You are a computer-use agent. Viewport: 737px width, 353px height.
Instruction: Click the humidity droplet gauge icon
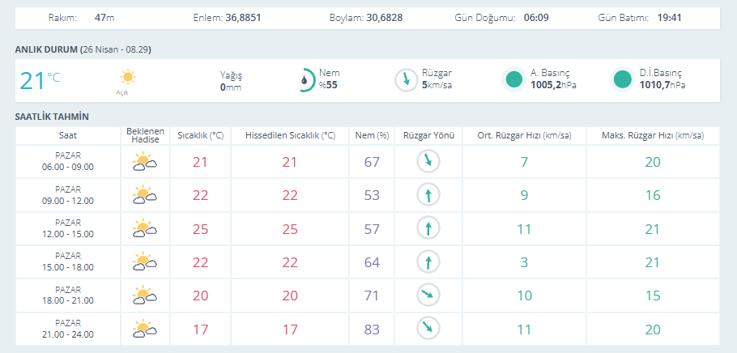[x=305, y=79]
